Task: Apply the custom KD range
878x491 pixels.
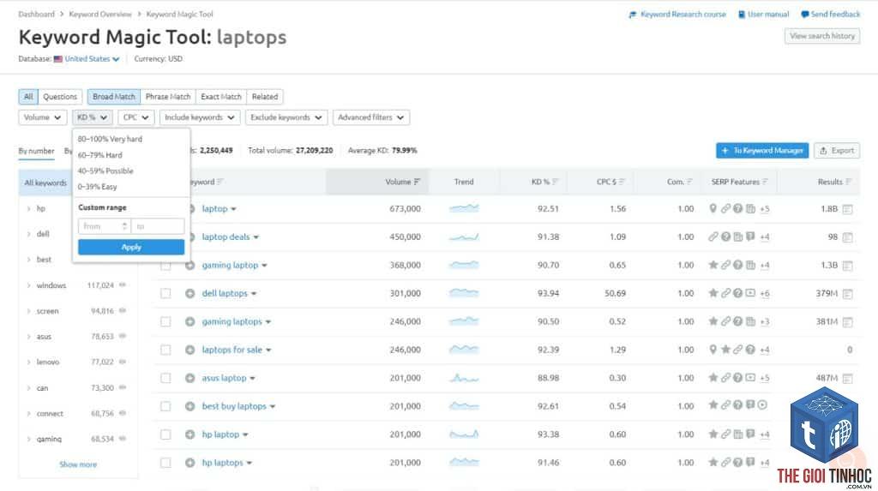Action: click(x=131, y=248)
